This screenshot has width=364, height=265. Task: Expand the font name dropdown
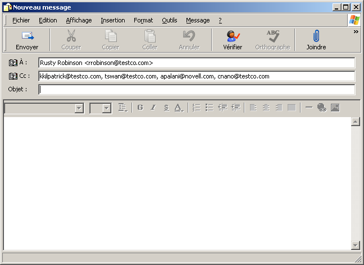[x=79, y=108]
